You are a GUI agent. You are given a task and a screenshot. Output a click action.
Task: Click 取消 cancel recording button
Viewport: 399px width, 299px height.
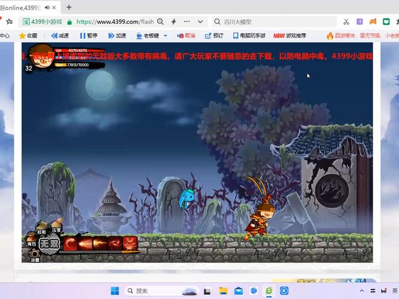click(186, 36)
